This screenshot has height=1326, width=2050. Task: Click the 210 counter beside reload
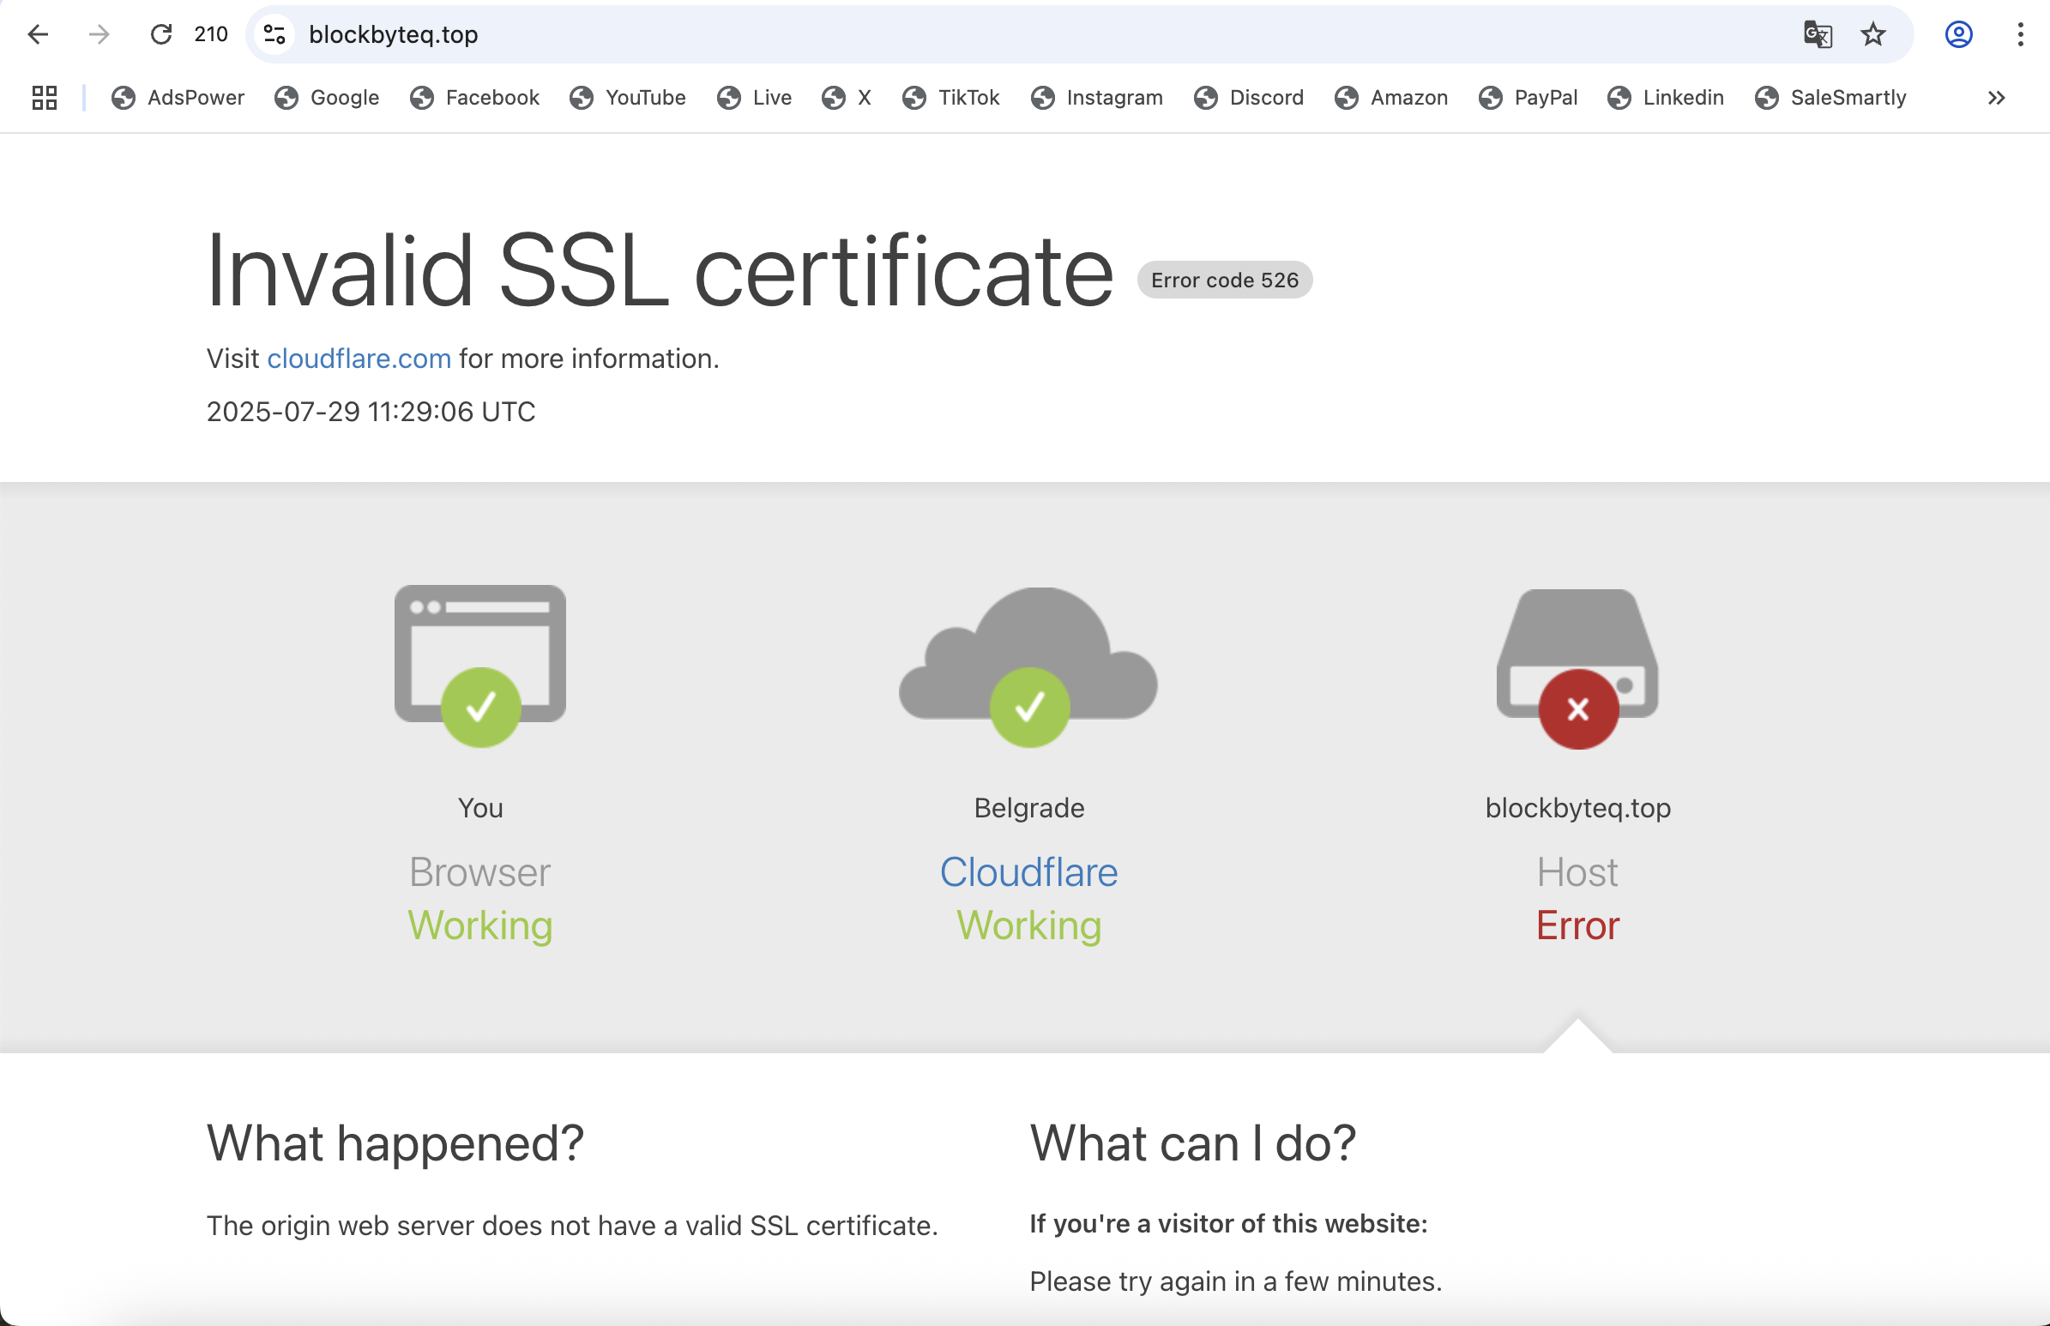(211, 34)
